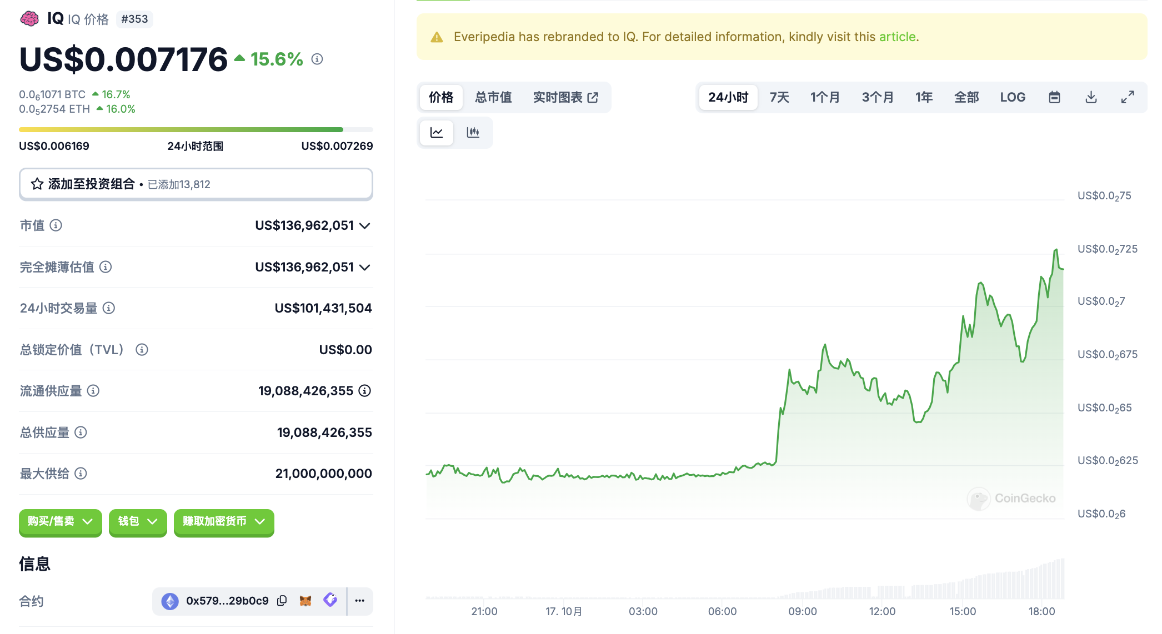The image size is (1162, 634).
Task: Expand the 市值 value chevron
Action: (x=365, y=225)
